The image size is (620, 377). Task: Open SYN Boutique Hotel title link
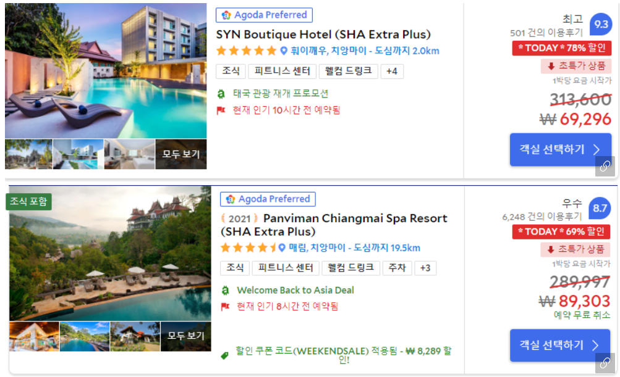click(323, 35)
